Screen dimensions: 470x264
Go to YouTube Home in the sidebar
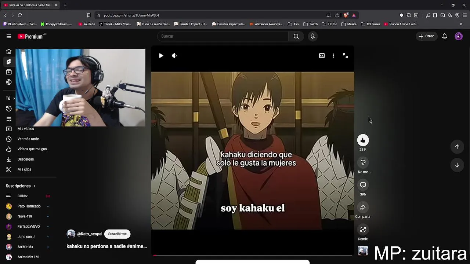coord(9,52)
